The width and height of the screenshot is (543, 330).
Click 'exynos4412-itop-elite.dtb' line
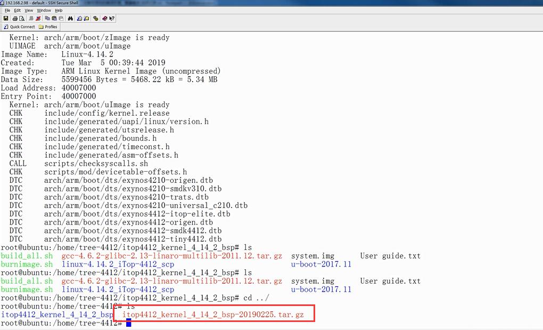[x=137, y=214]
